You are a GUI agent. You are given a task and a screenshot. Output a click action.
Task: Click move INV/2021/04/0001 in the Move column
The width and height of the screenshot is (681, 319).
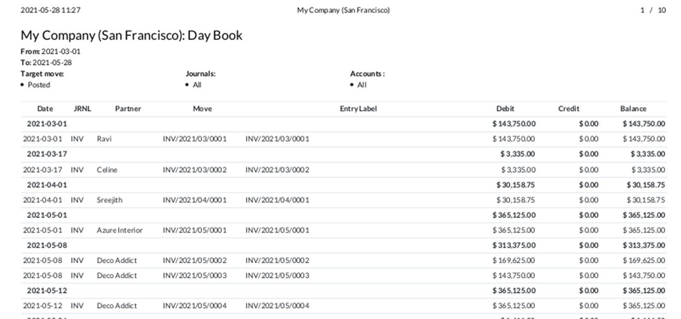[194, 200]
